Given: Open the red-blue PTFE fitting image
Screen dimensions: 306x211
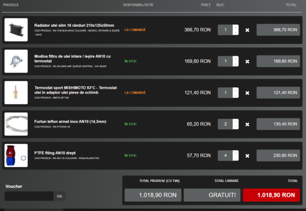Looking at the screenshot, I should click(x=16, y=155).
